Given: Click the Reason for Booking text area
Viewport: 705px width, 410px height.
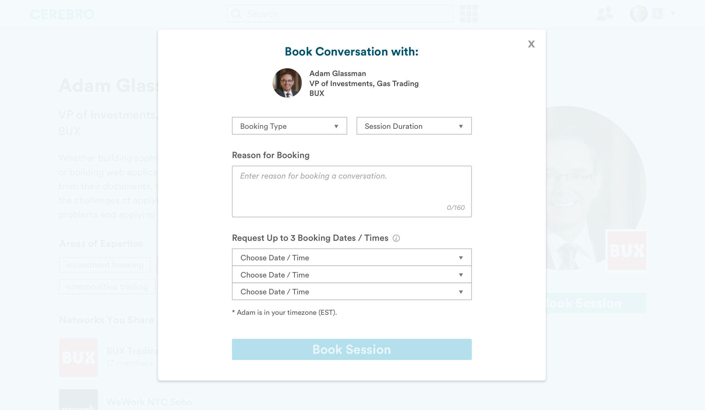Looking at the screenshot, I should pos(351,191).
